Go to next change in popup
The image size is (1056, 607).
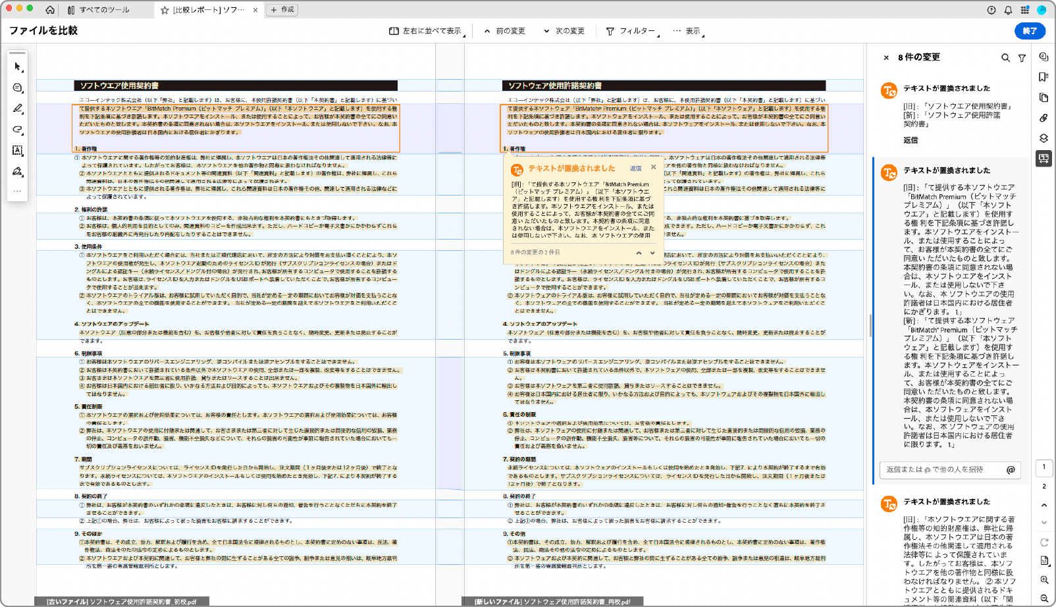652,253
